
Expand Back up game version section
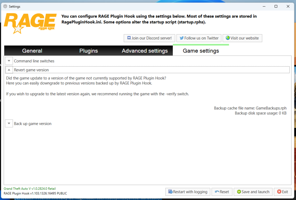tap(9, 123)
